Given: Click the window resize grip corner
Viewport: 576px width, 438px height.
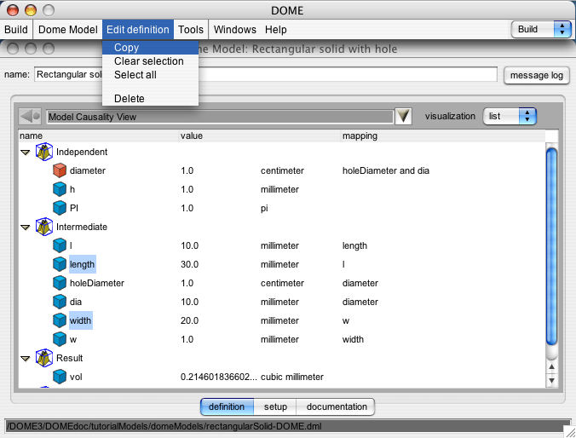Looking at the screenshot, I should pyautogui.click(x=570, y=431).
